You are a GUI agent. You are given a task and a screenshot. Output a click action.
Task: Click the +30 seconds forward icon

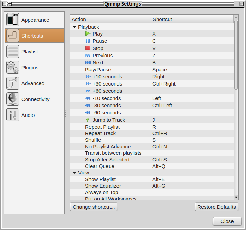[88, 83]
